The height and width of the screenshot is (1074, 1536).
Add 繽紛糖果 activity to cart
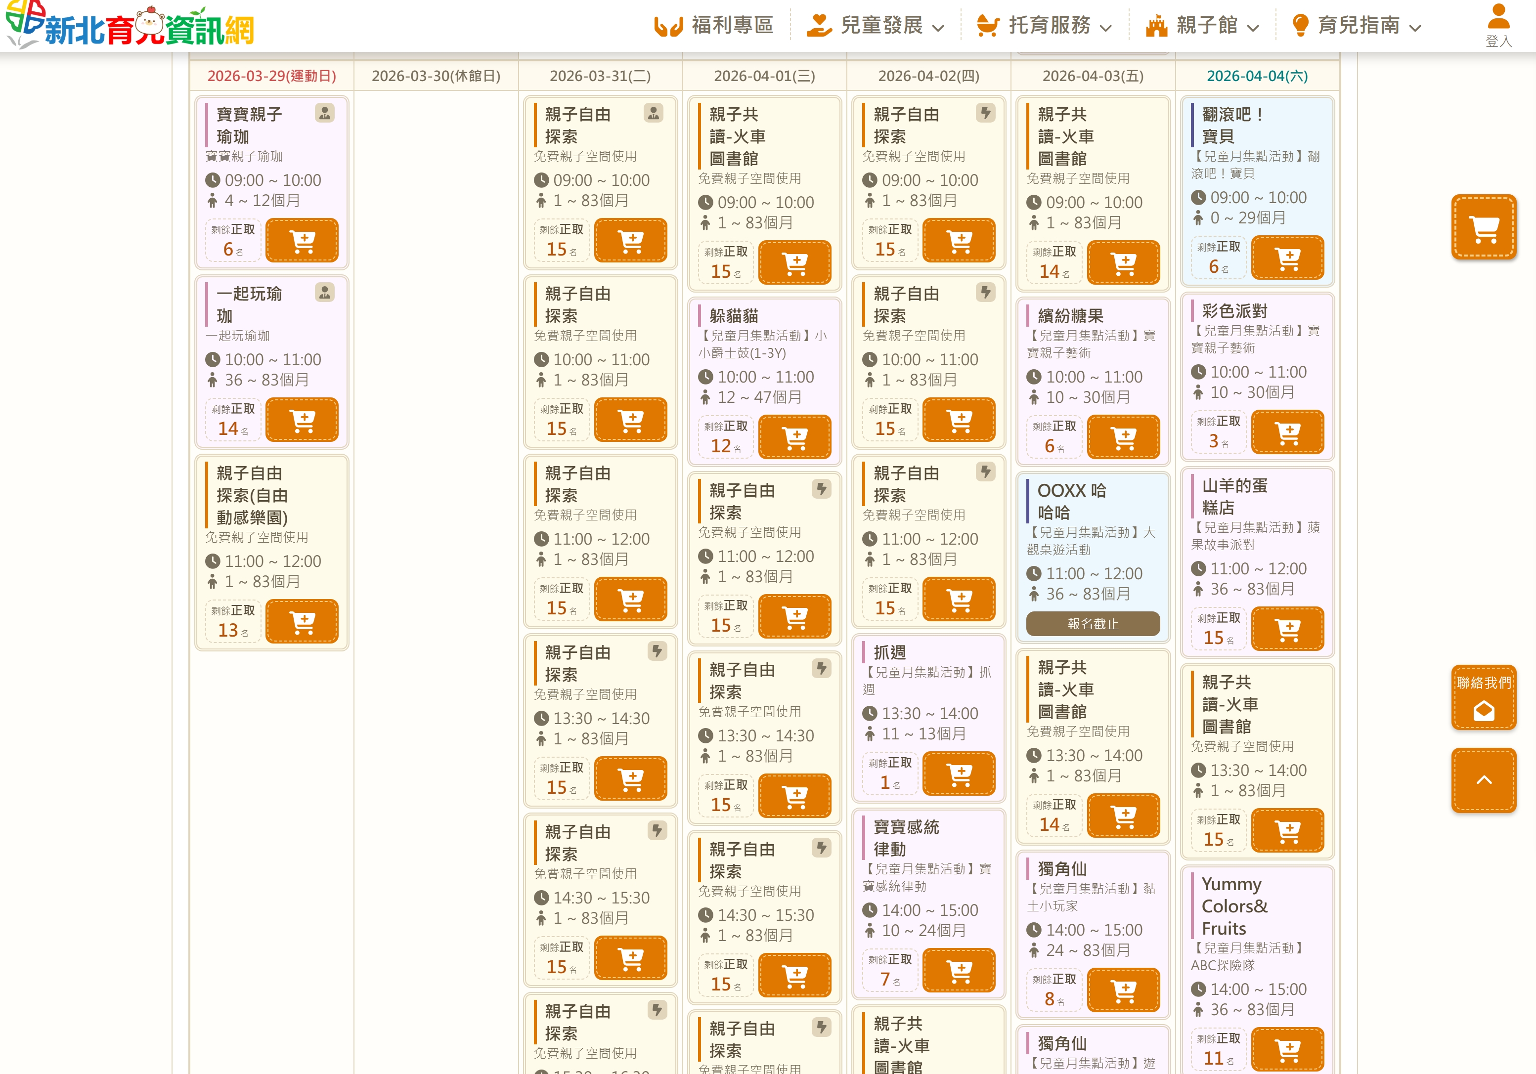coord(1123,437)
